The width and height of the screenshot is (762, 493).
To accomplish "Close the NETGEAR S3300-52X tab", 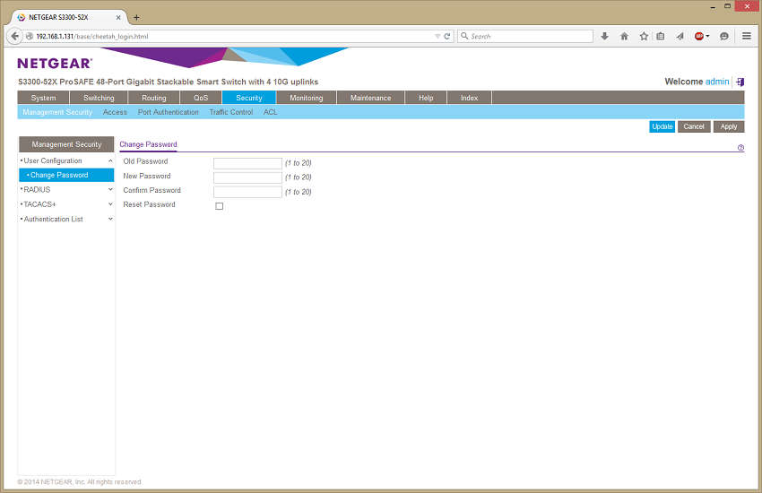I will (x=118, y=18).
